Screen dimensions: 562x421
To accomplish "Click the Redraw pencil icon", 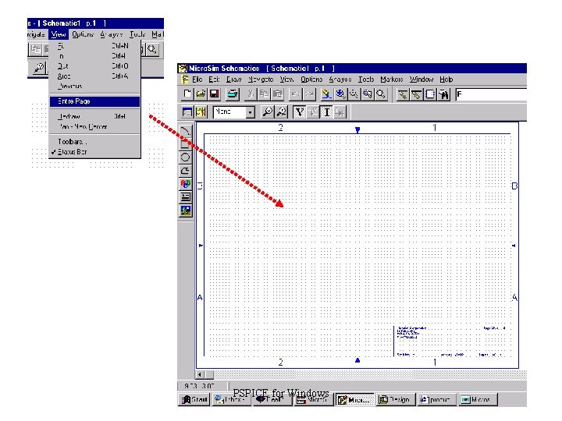I will [x=326, y=94].
